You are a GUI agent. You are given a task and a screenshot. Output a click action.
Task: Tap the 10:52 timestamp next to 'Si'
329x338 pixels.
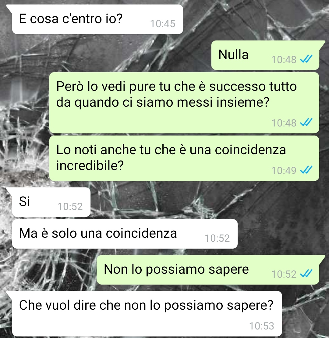(x=70, y=207)
